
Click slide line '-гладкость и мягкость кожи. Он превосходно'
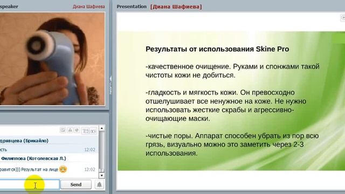[220, 92]
